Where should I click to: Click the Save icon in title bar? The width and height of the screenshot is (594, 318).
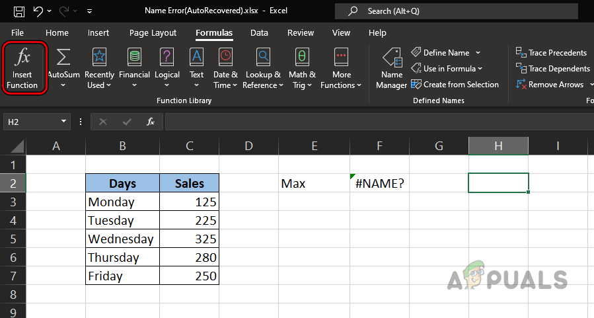19,11
